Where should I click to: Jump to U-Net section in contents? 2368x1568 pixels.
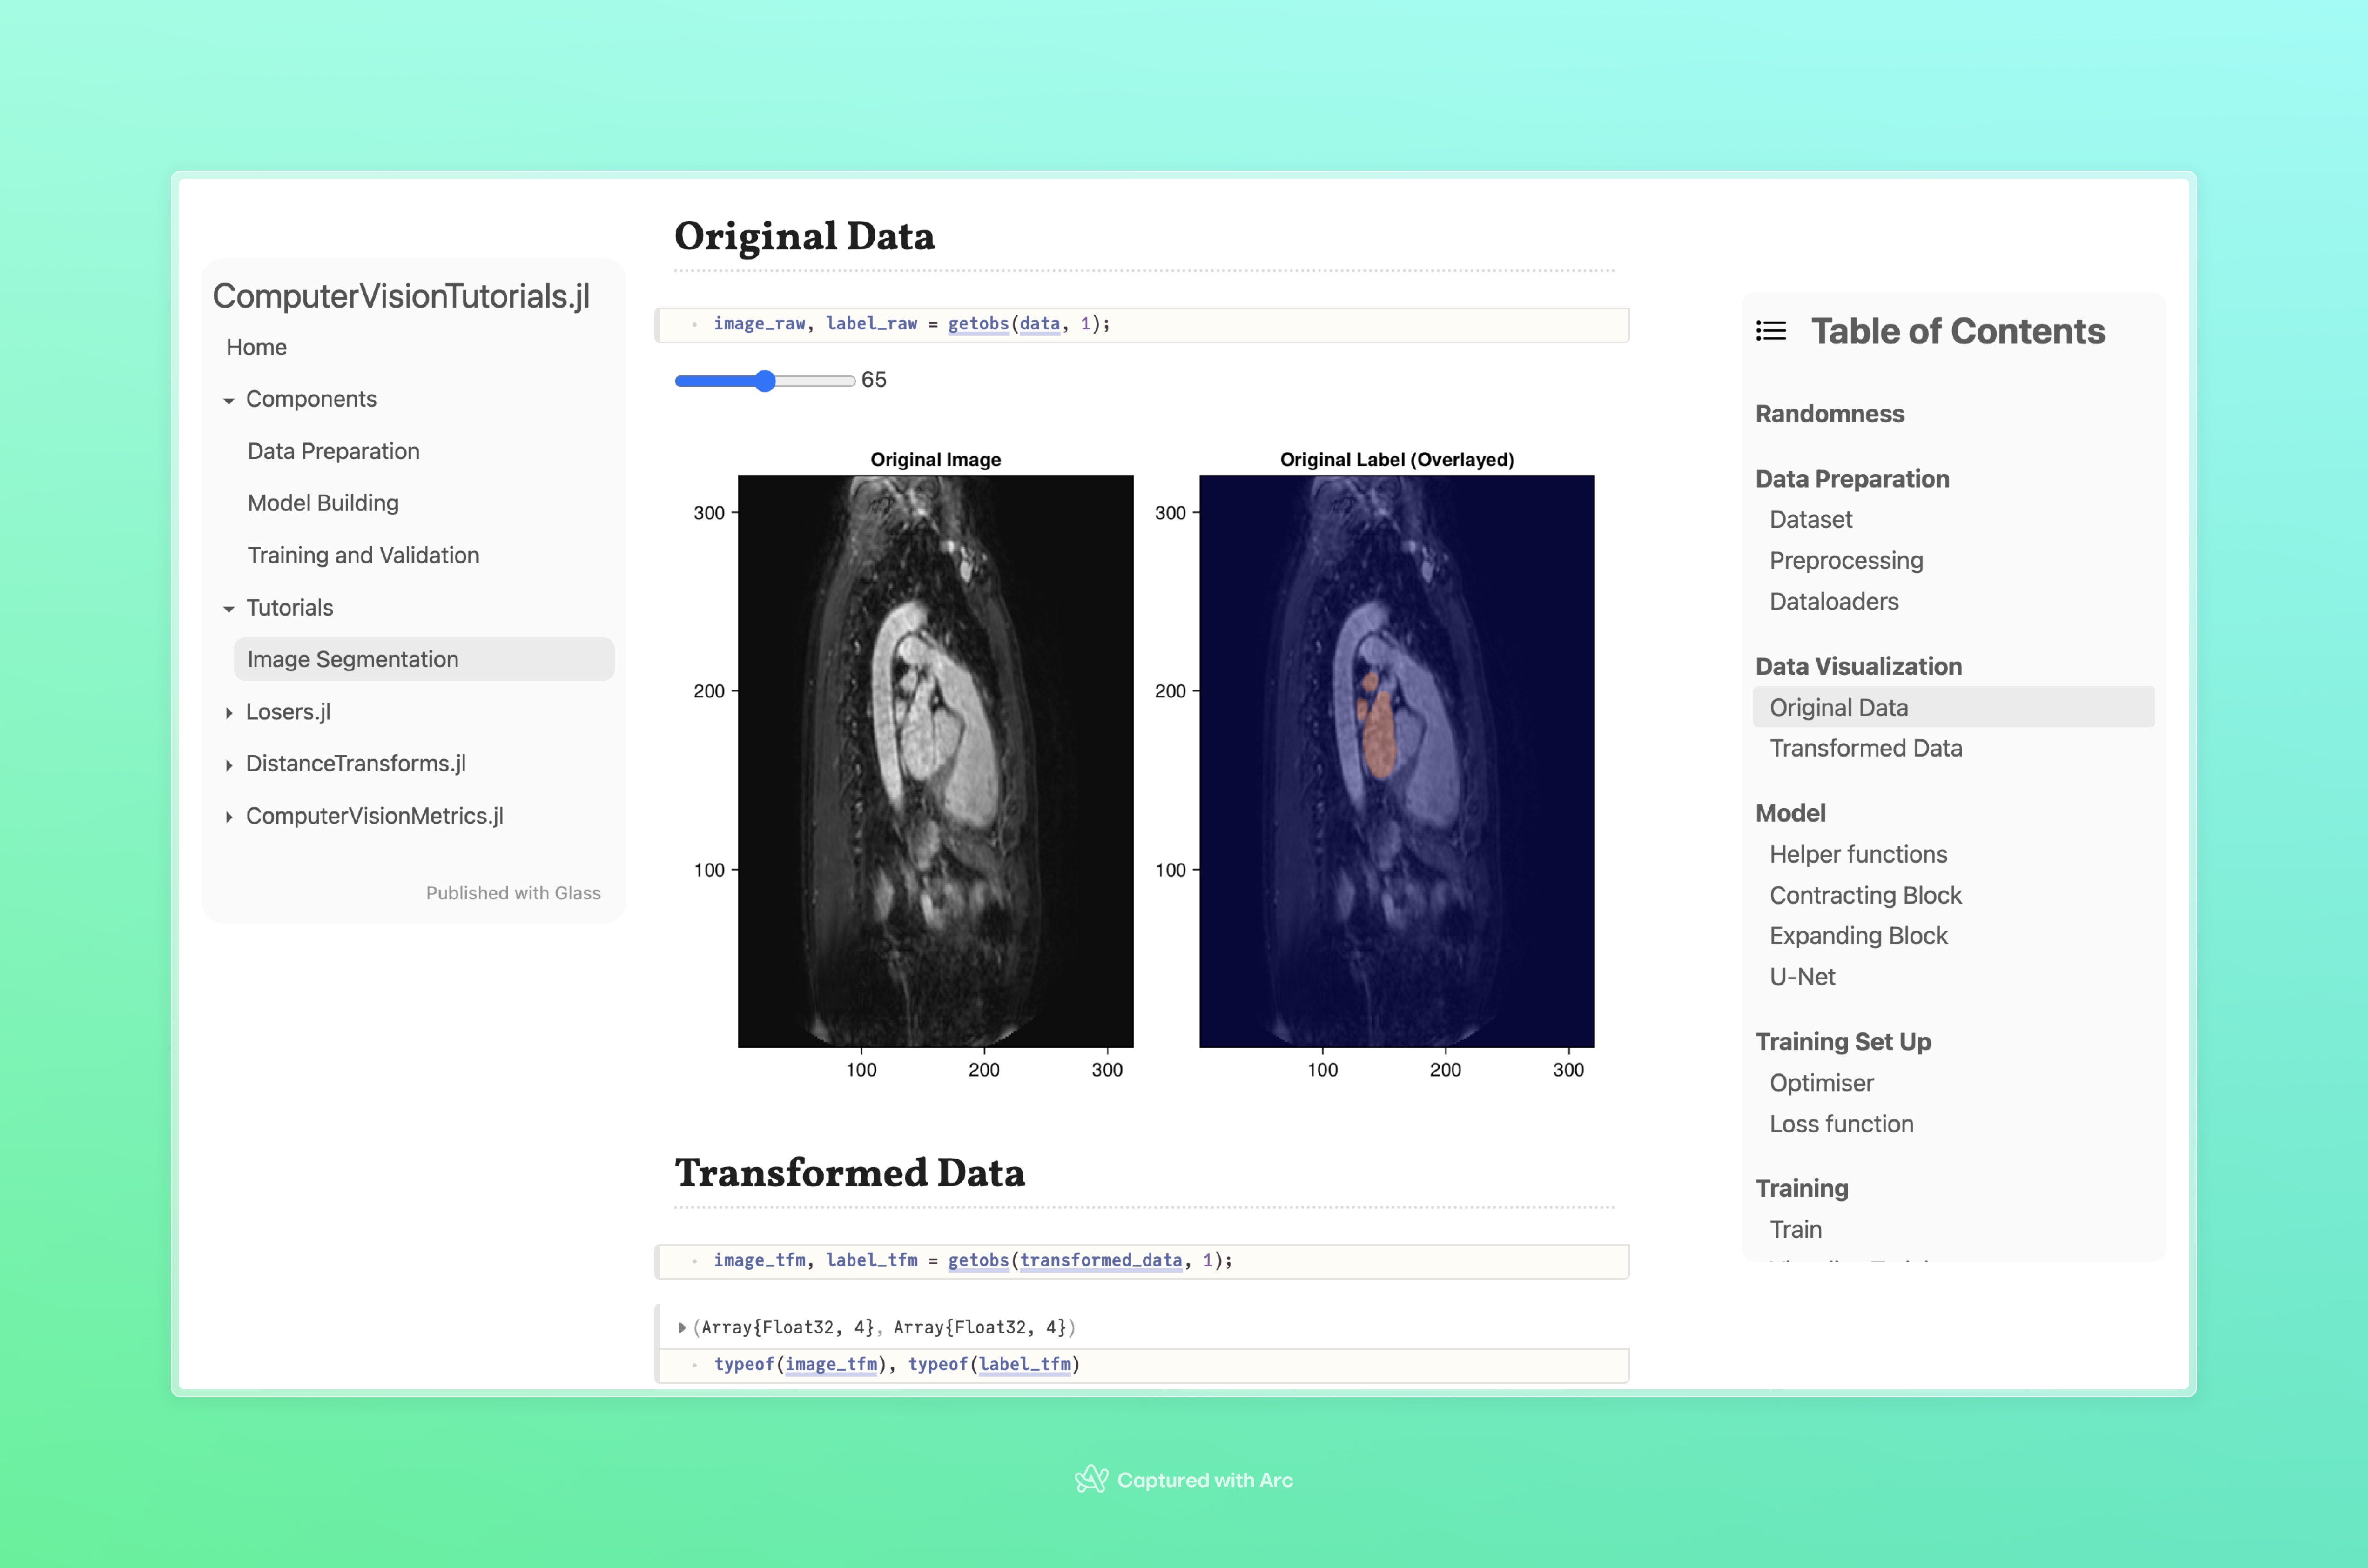[1802, 977]
